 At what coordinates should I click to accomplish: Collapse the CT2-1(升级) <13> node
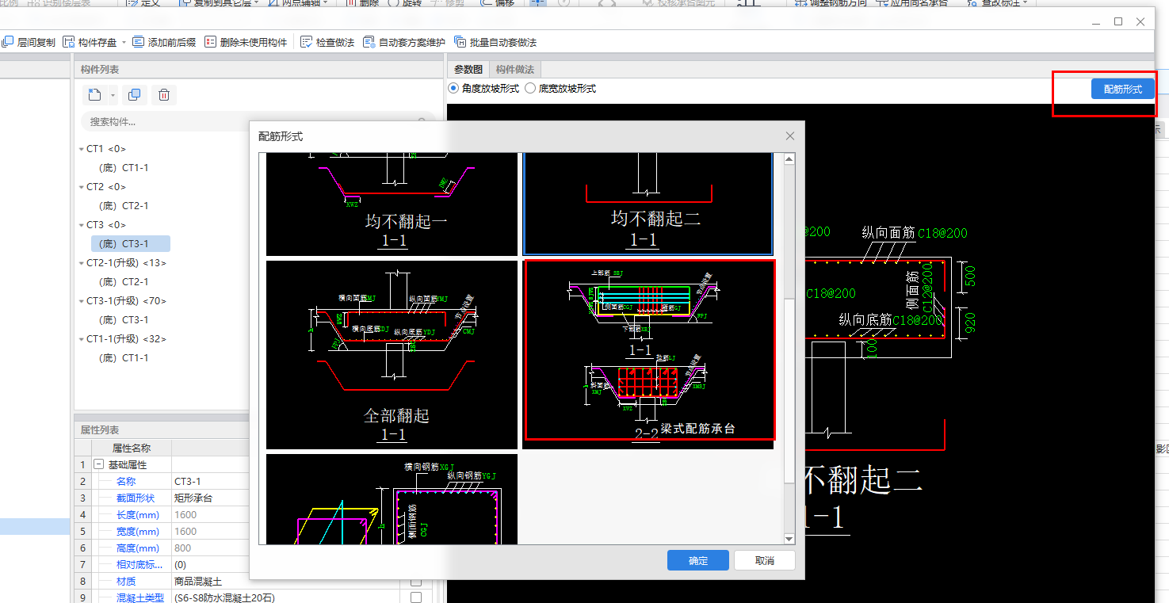[81, 263]
